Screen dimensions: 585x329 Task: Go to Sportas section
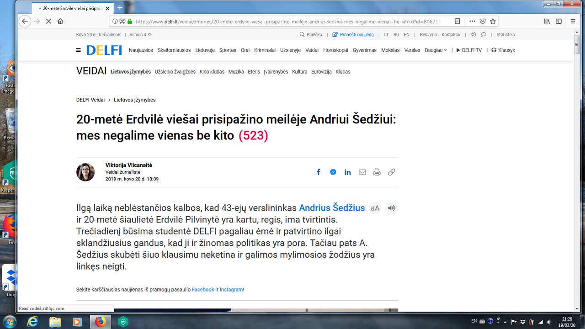pyautogui.click(x=228, y=50)
